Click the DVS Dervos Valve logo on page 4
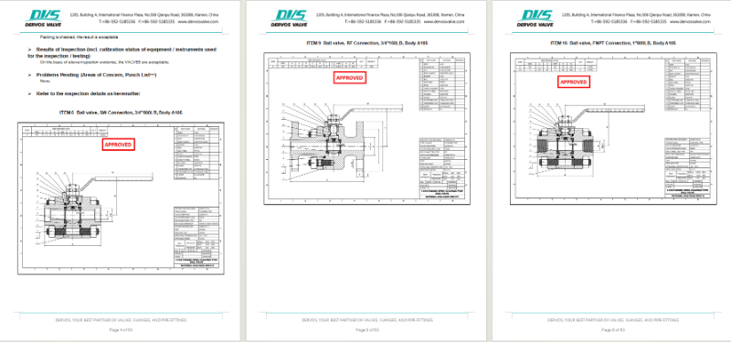The image size is (731, 342). point(43,17)
